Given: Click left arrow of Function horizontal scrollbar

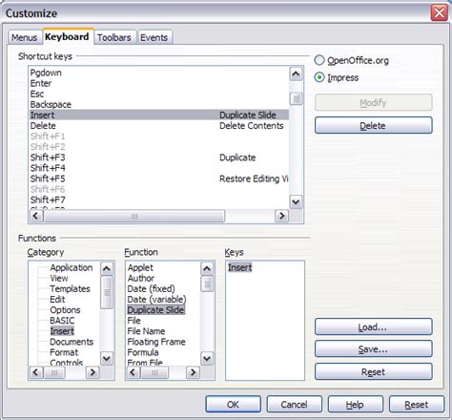Looking at the screenshot, I should [134, 372].
